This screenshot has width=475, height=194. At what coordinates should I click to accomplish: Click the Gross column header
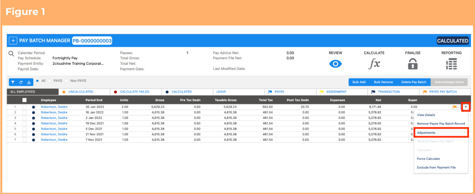point(160,100)
